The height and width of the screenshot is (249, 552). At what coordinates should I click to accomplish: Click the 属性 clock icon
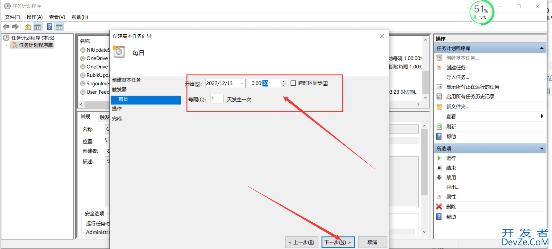(x=439, y=197)
